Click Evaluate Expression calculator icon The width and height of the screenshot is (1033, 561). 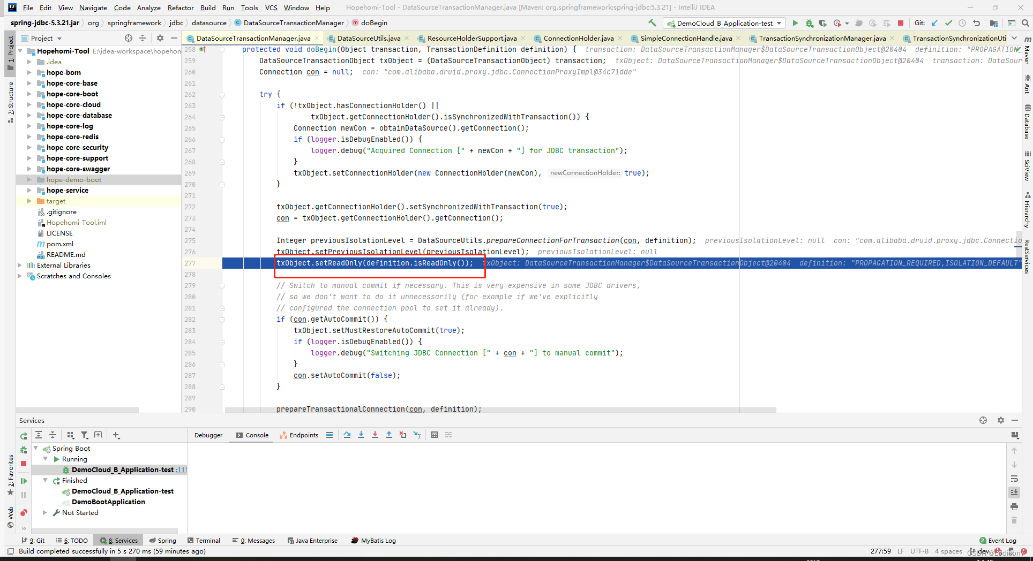tap(435, 435)
